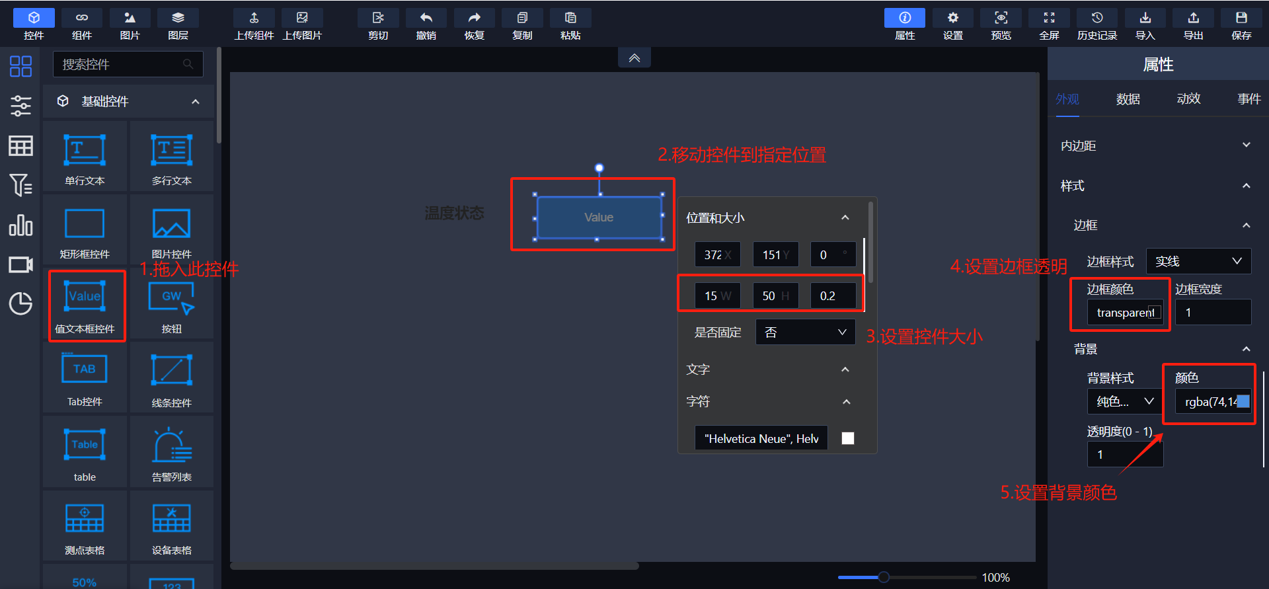Collapse the 边框 border section
1269x589 pixels.
[x=1247, y=225]
